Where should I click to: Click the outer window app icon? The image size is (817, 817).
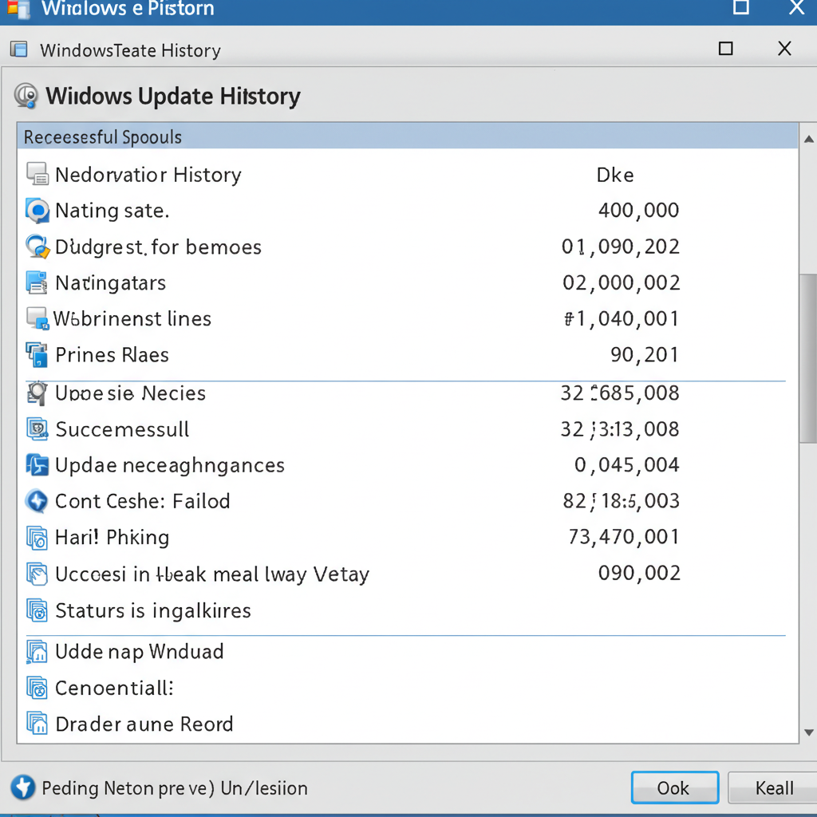(18, 8)
